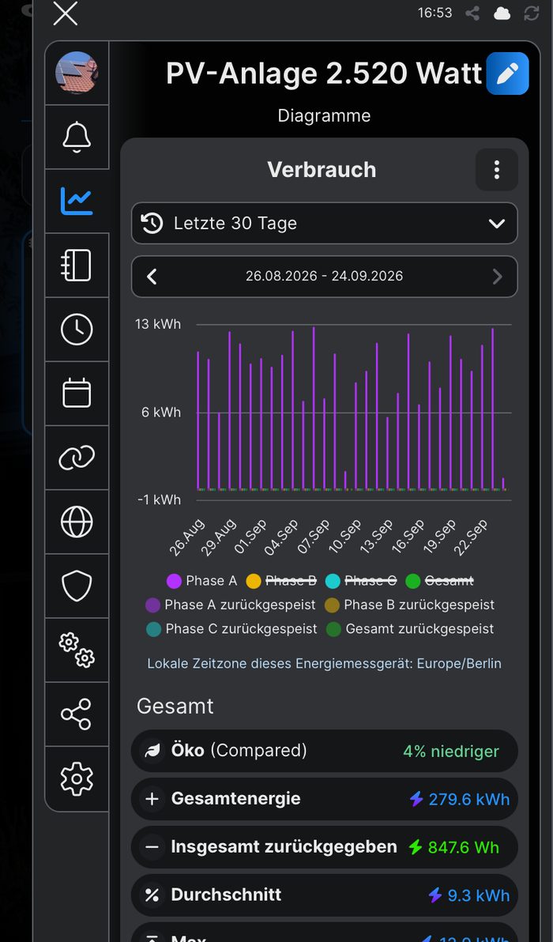Open the share icon in the top bar
This screenshot has width=553, height=942.
tap(472, 13)
